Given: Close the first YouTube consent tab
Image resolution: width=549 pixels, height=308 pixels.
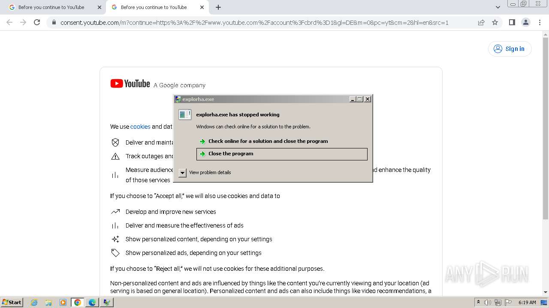Looking at the screenshot, I should [x=100, y=7].
